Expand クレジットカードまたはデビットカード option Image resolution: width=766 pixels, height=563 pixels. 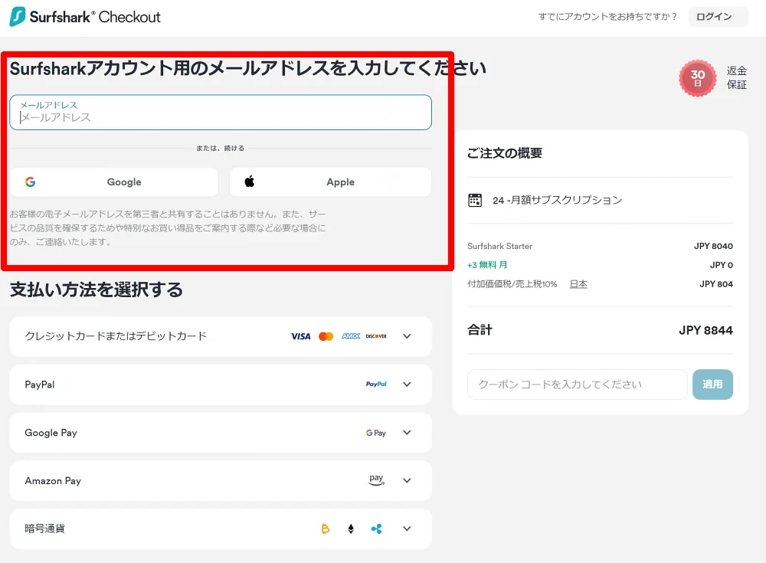(x=407, y=336)
